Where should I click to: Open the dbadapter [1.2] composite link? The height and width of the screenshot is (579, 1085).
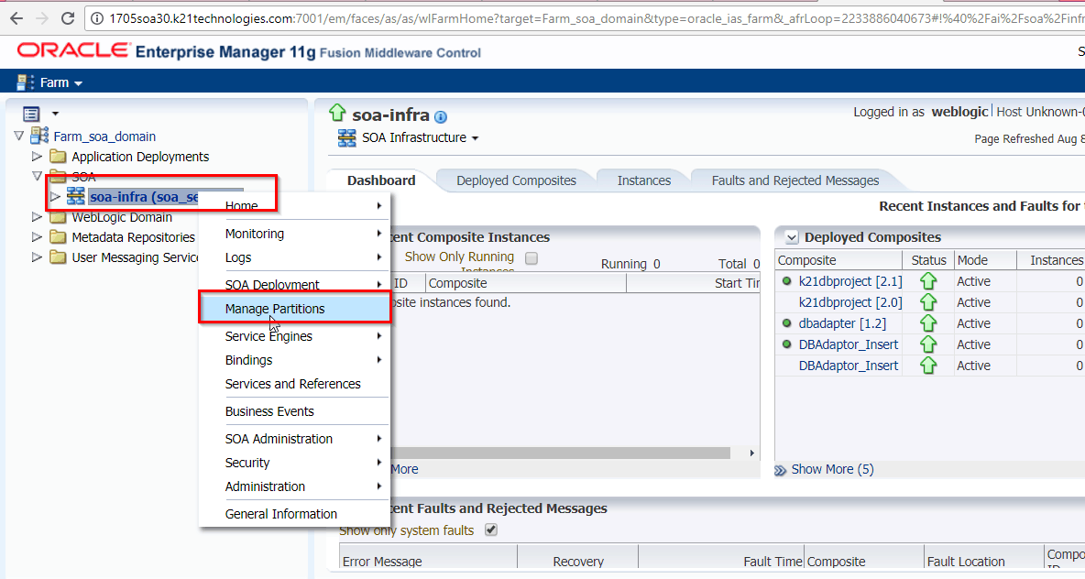[x=842, y=323]
